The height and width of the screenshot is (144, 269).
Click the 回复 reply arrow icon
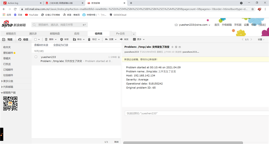106,39
